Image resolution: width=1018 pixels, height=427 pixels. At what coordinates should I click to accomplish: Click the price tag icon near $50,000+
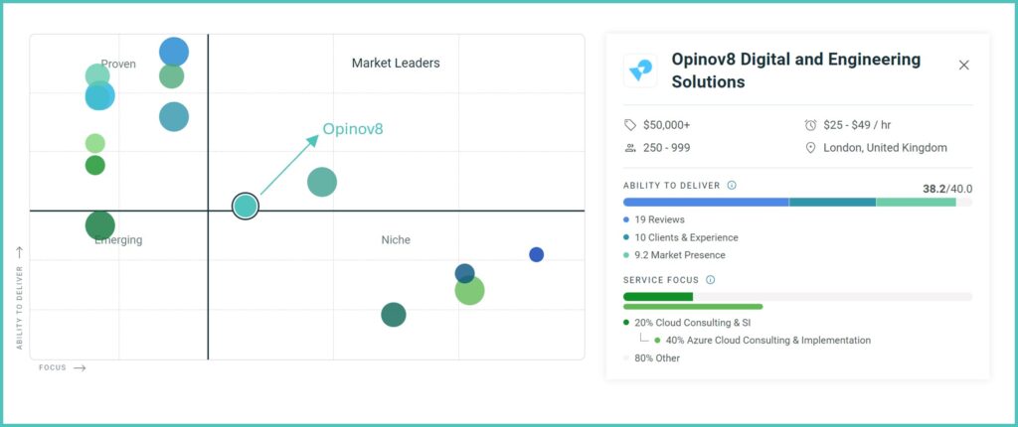629,125
